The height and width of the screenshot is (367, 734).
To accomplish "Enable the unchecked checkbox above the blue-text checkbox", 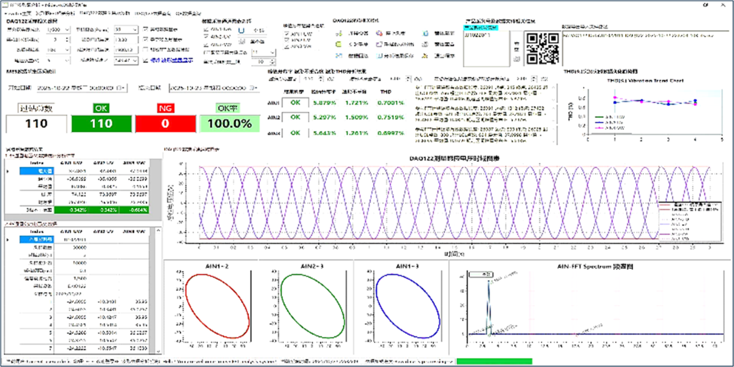I will pos(146,50).
